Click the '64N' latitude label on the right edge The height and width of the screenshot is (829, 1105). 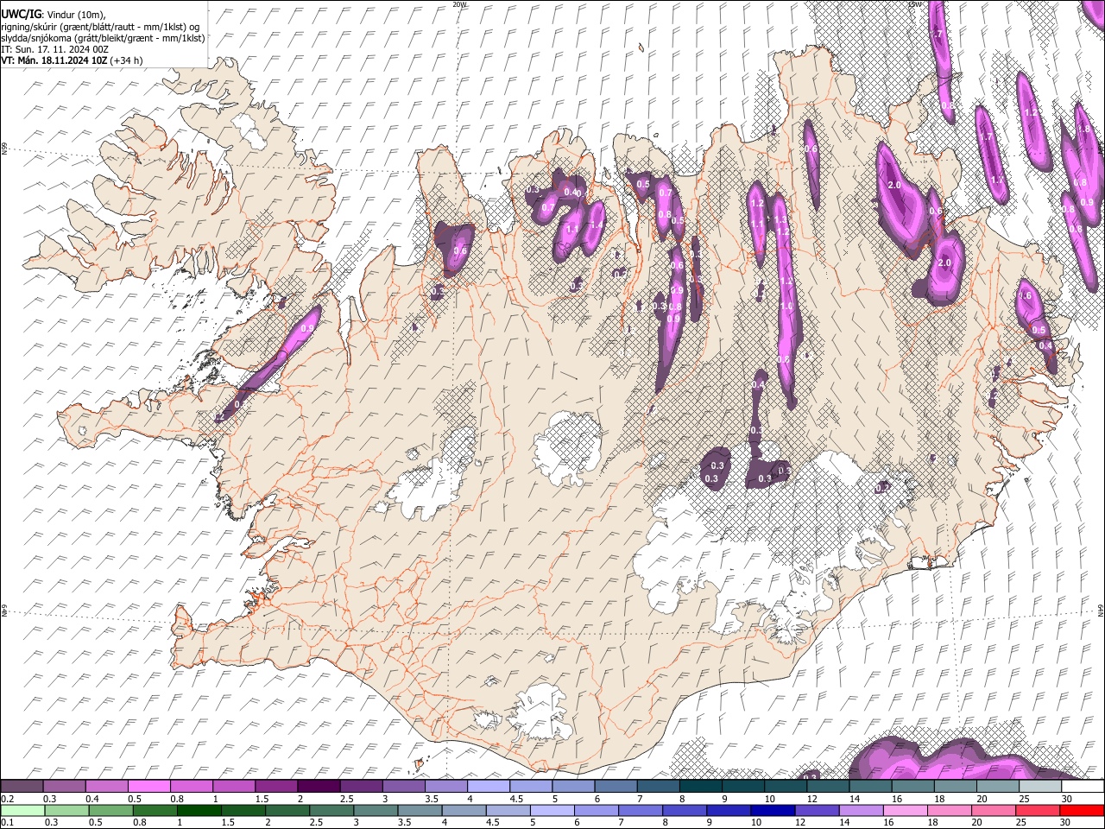pyautogui.click(x=1102, y=611)
